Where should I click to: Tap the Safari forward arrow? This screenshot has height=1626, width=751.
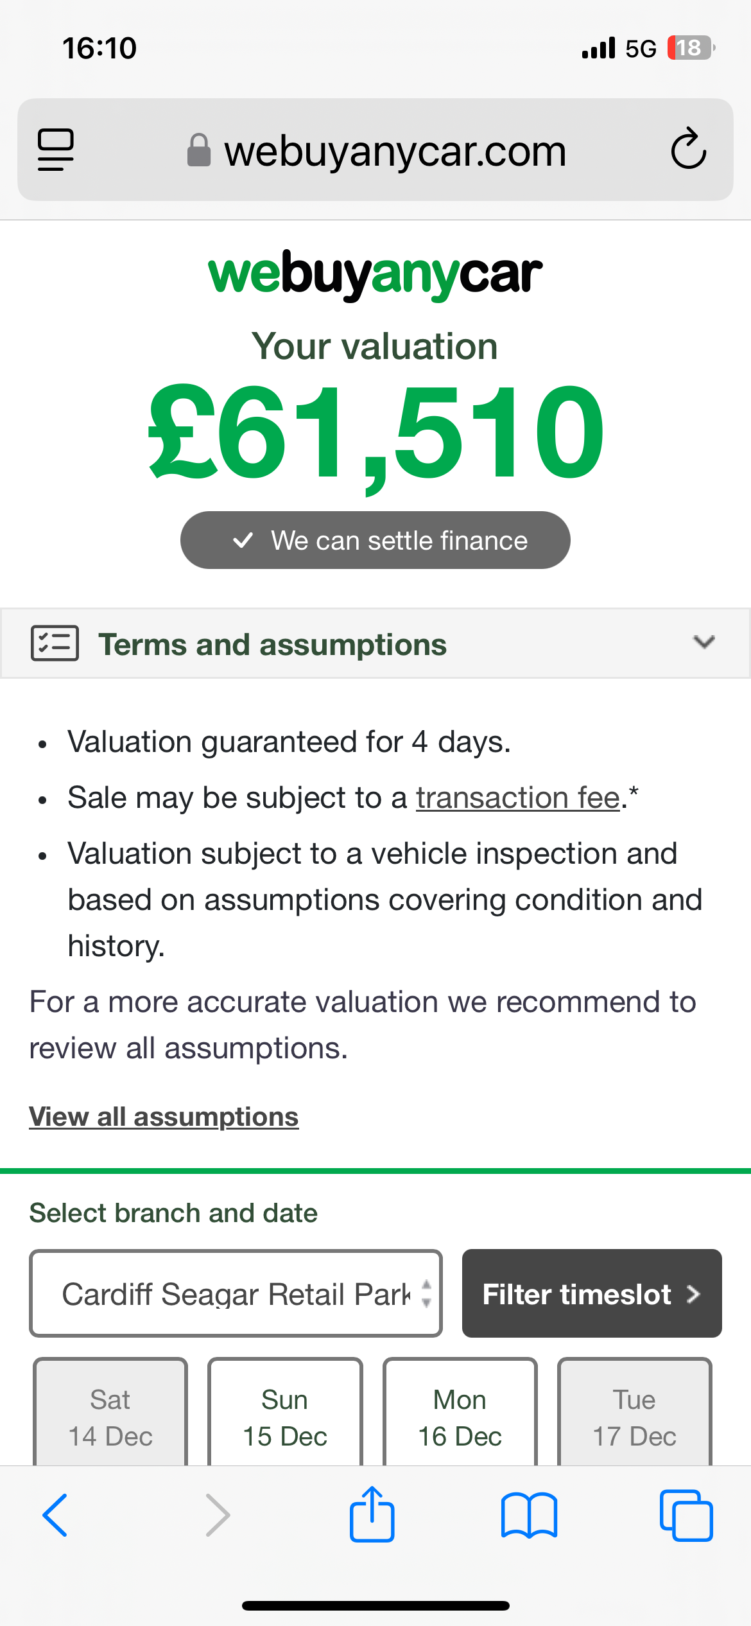point(218,1515)
